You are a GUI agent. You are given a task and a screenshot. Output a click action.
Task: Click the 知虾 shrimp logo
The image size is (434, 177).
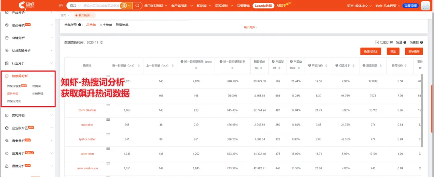27,5
